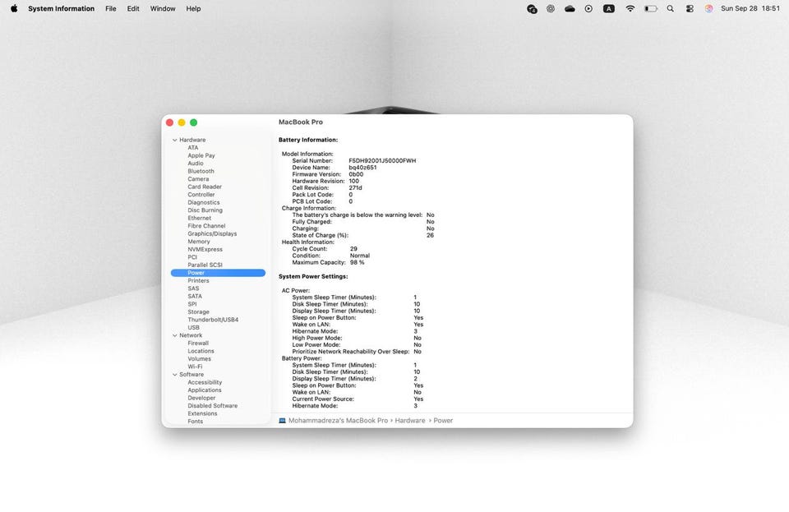Viewport: 789px width, 512px height.
Task: Select Camera in the sidebar
Action: [198, 179]
